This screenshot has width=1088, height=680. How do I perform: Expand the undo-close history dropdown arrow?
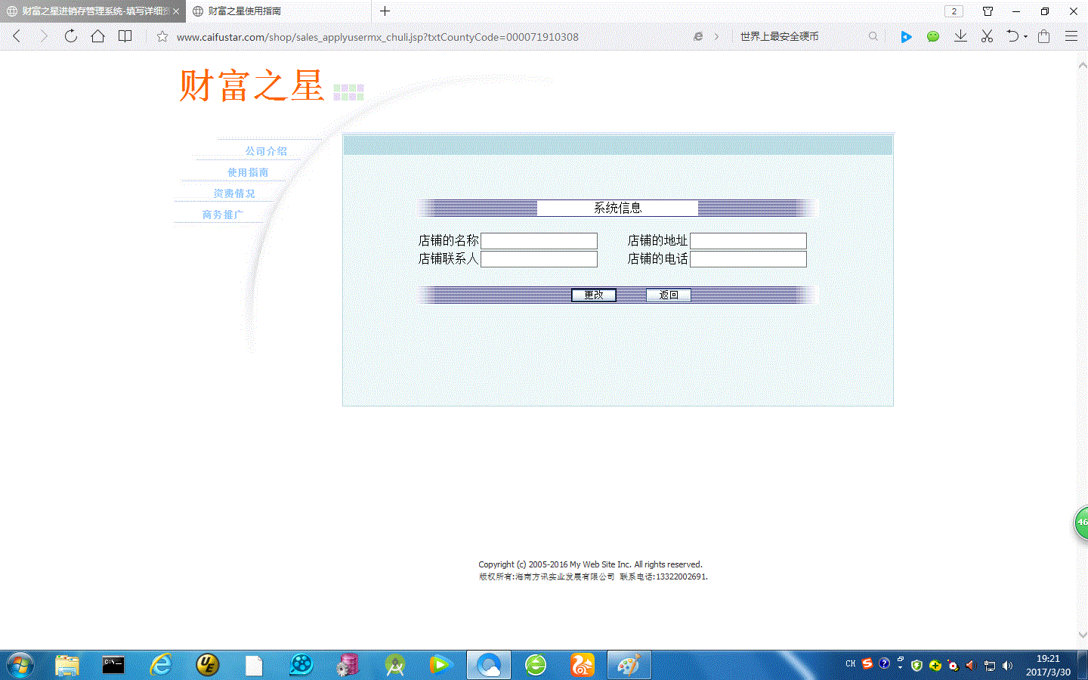[x=1025, y=36]
